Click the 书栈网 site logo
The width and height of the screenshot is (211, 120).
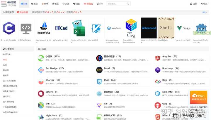[8, 4]
